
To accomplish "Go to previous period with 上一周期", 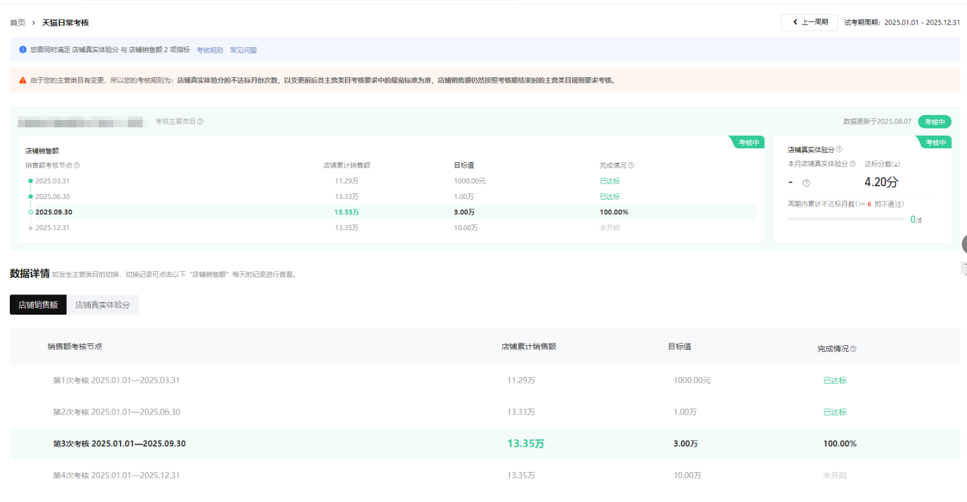I will coord(809,22).
